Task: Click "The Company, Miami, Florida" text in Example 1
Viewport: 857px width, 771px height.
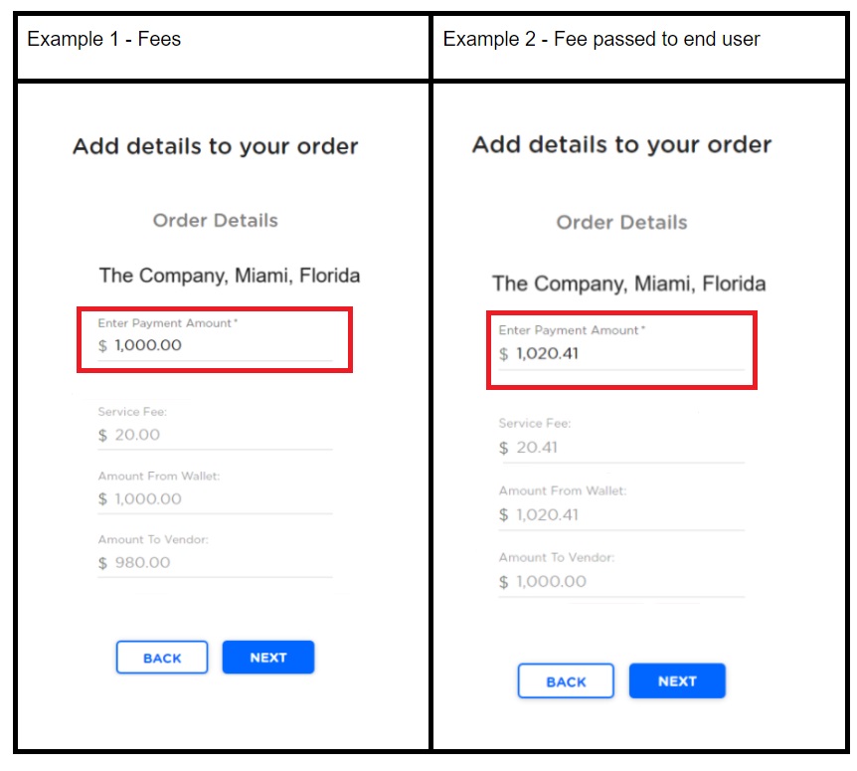Action: click(229, 276)
